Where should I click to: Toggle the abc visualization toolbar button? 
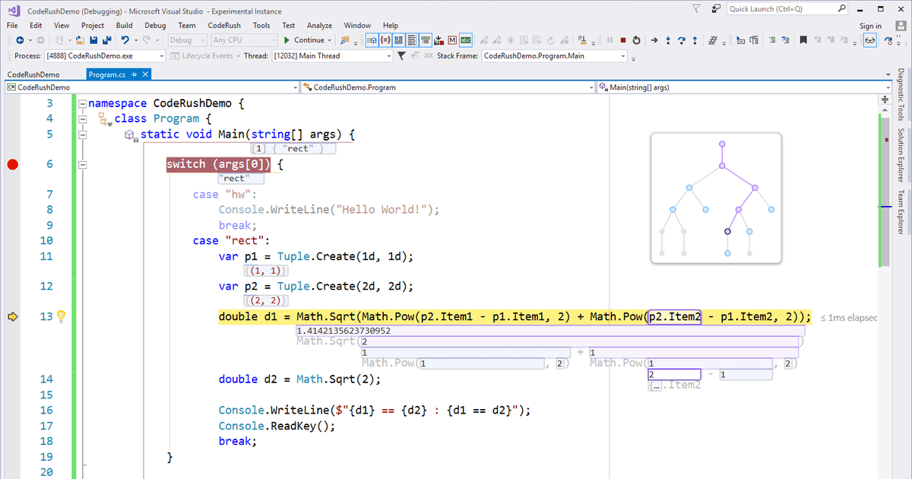point(466,40)
